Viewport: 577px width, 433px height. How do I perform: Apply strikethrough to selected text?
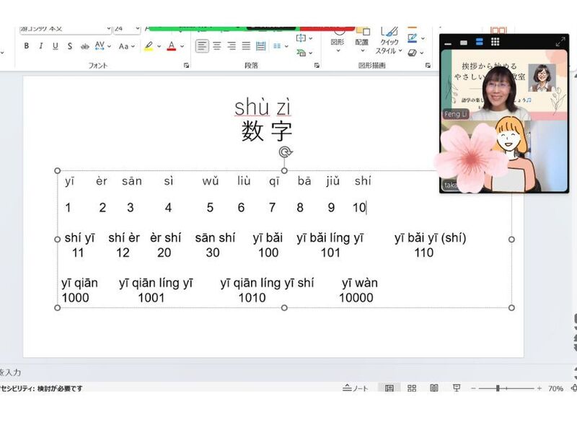(84, 46)
